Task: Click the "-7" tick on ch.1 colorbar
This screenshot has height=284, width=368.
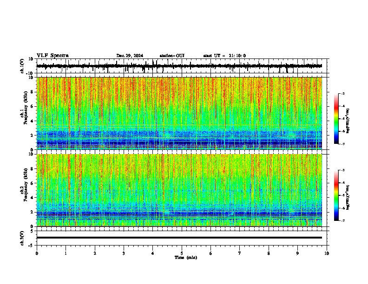Action: point(343,144)
